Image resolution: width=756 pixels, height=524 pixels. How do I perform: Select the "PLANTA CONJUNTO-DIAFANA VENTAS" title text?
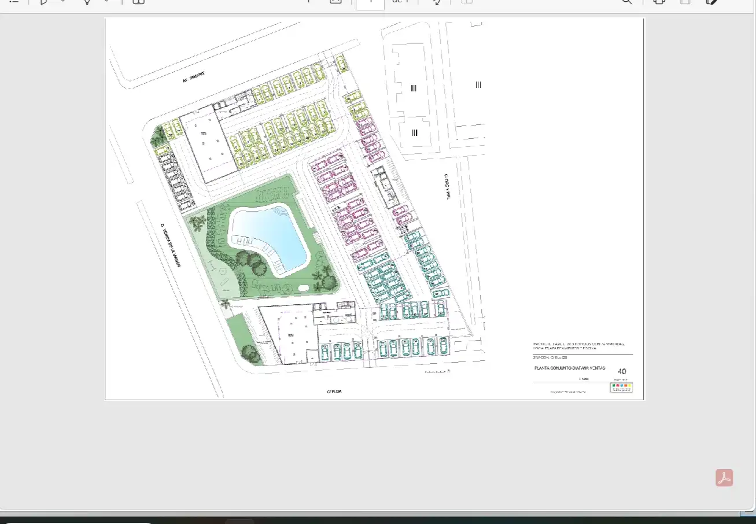(570, 368)
